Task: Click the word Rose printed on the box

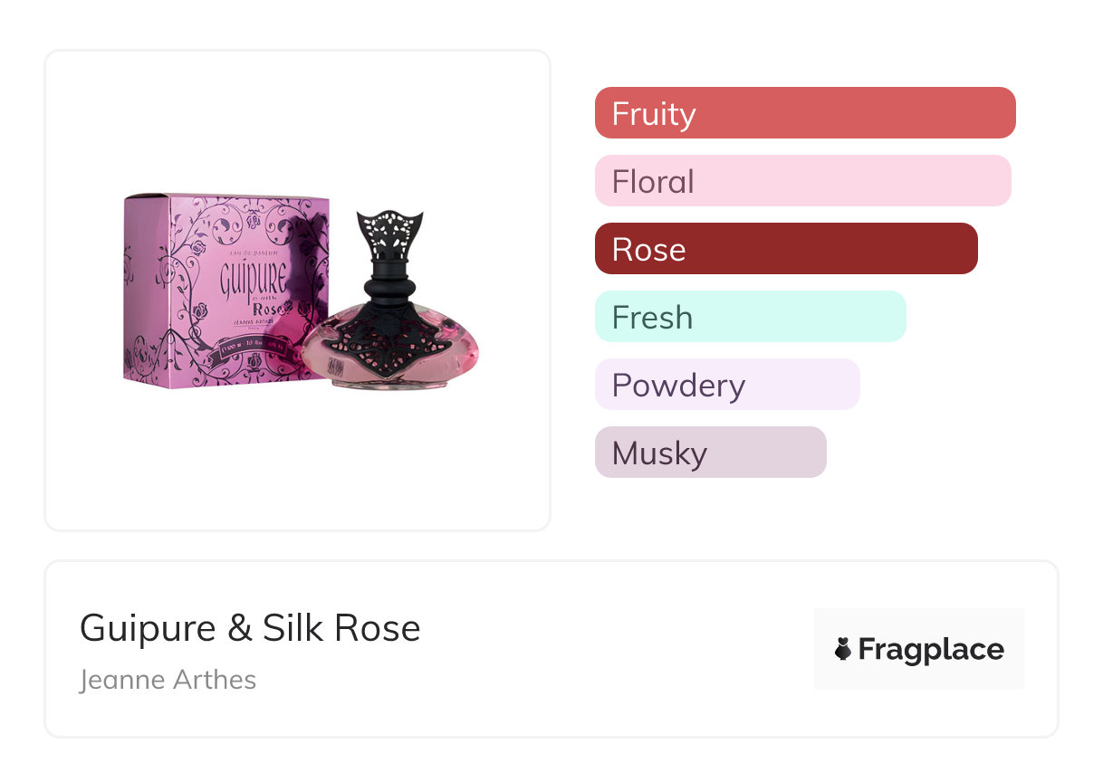Action: coord(271,311)
